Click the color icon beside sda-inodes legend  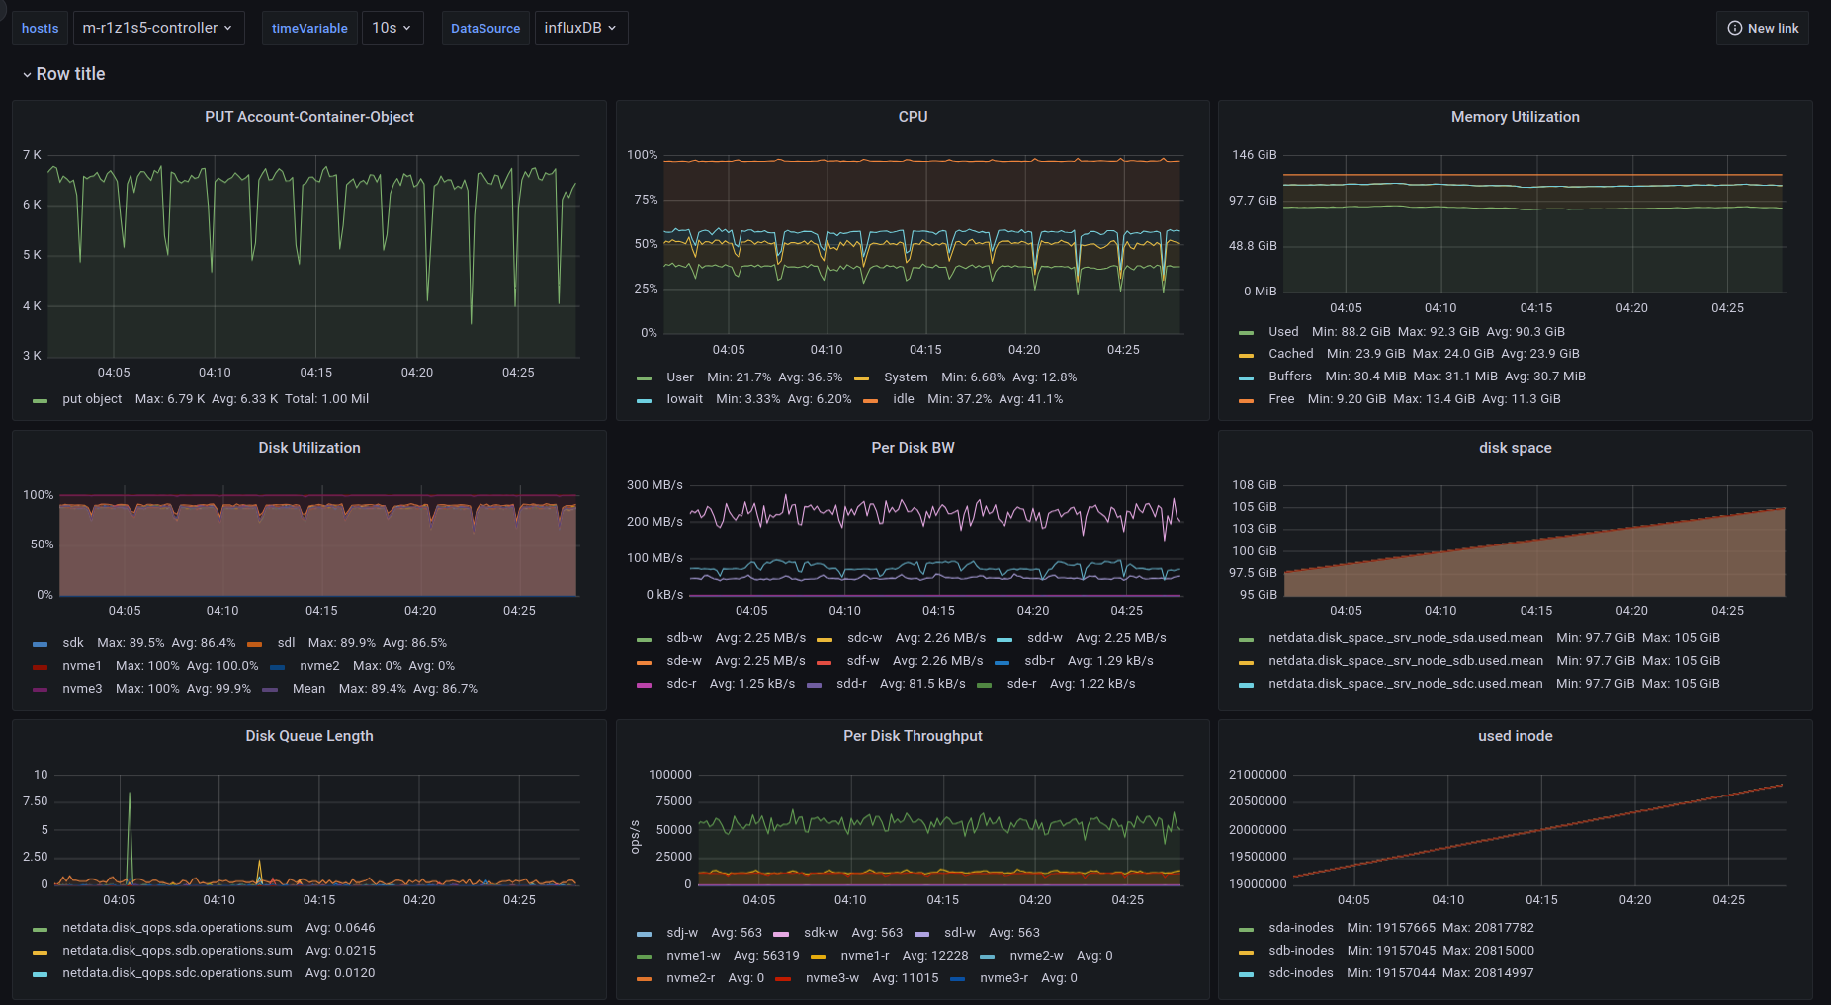(1246, 929)
